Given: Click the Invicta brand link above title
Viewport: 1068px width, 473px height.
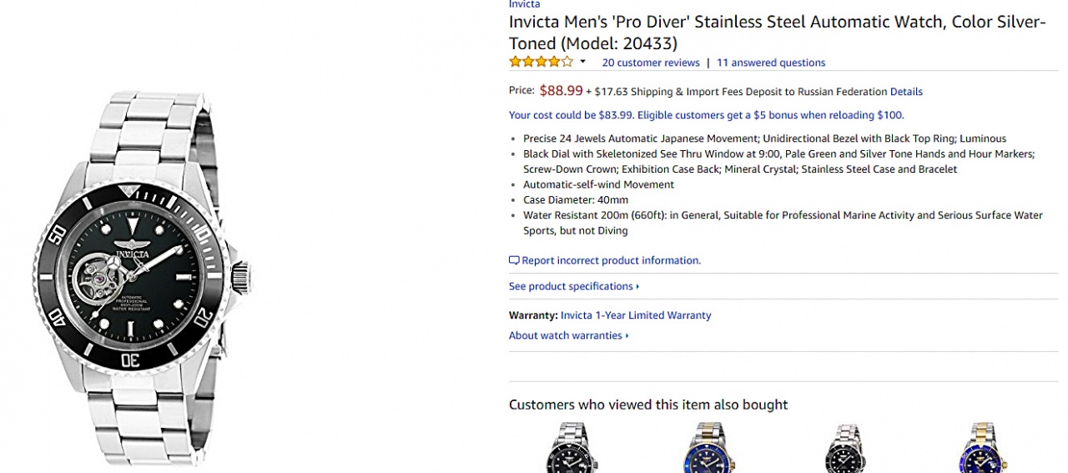Looking at the screenshot, I should [x=524, y=4].
